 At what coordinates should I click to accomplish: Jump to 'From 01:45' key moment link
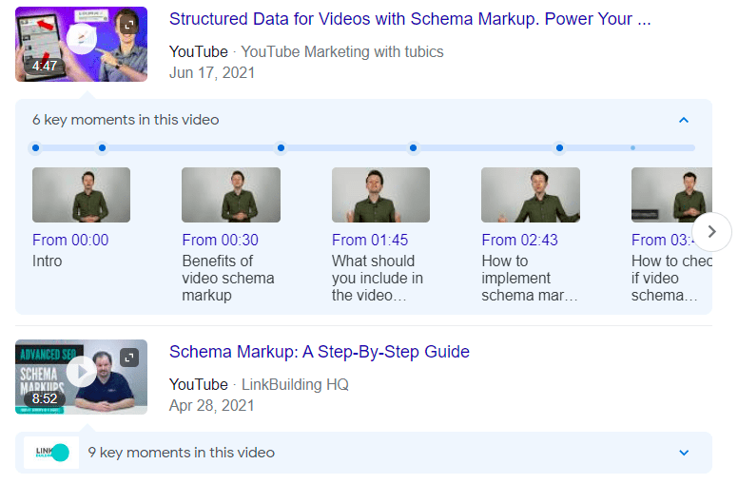(x=370, y=241)
